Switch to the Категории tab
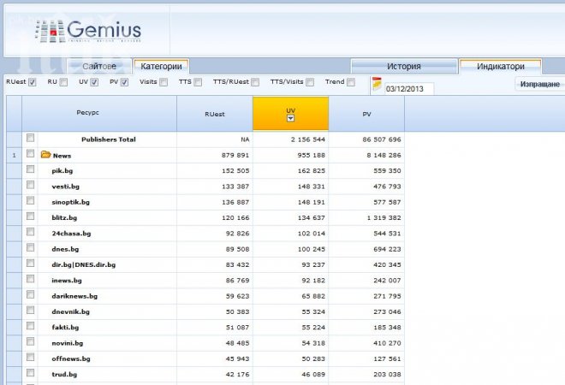This screenshot has height=385, width=565. pos(161,66)
